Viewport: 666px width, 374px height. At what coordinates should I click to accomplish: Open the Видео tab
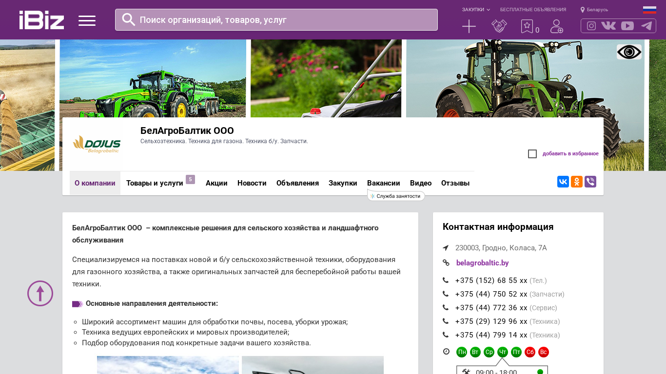click(421, 183)
